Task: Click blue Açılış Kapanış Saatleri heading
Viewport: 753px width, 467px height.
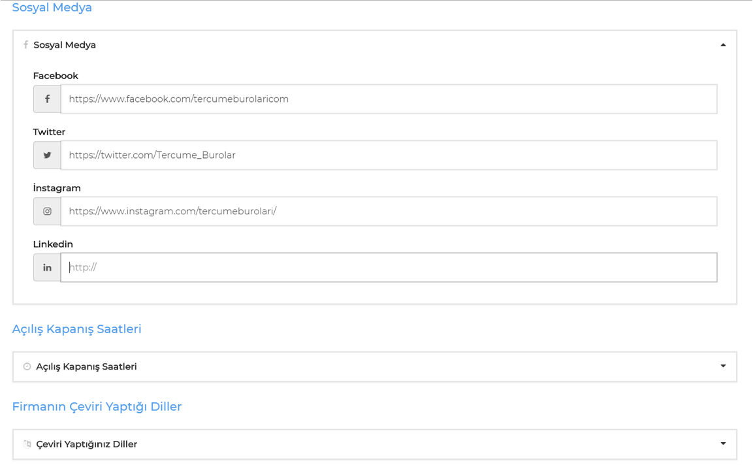Action: click(77, 329)
